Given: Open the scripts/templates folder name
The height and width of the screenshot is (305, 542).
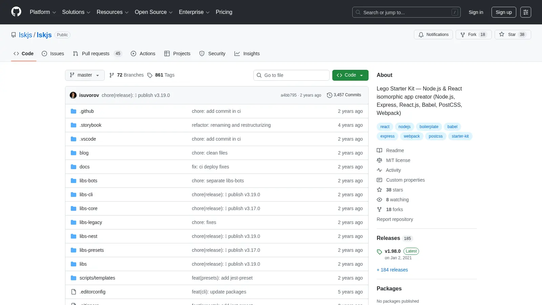Looking at the screenshot, I should click(x=97, y=278).
